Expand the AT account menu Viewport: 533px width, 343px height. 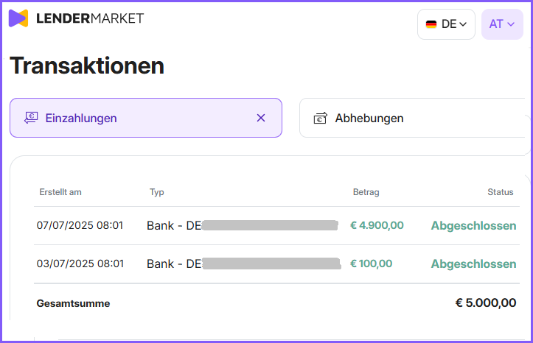tap(502, 24)
